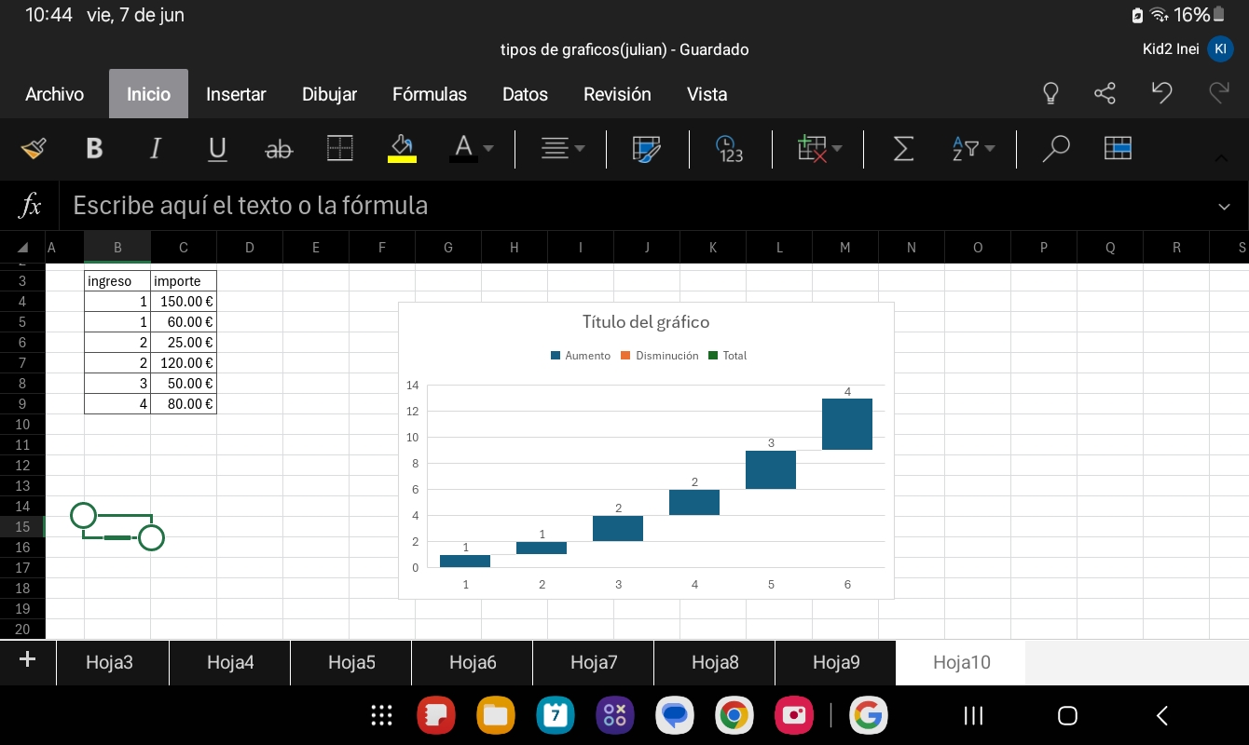This screenshot has height=745, width=1249.
Task: Open the text alignment dropdown
Action: click(x=563, y=148)
